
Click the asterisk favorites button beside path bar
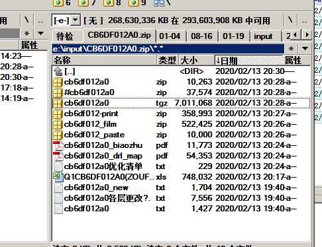pyautogui.click(x=292, y=49)
